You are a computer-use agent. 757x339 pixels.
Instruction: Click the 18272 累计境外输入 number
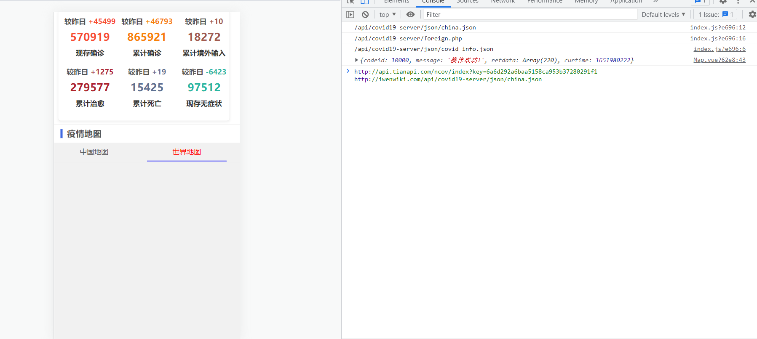(204, 37)
